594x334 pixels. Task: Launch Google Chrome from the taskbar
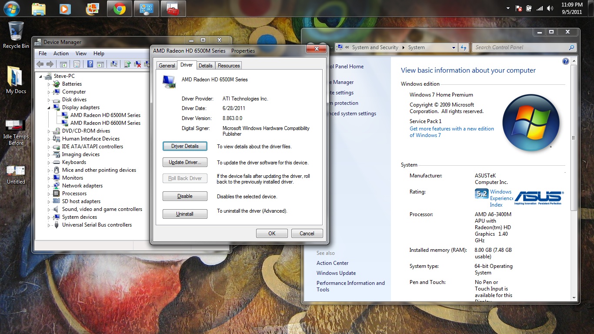(120, 9)
